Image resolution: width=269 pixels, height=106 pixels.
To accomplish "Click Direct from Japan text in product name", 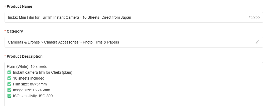I will pos(116,17).
